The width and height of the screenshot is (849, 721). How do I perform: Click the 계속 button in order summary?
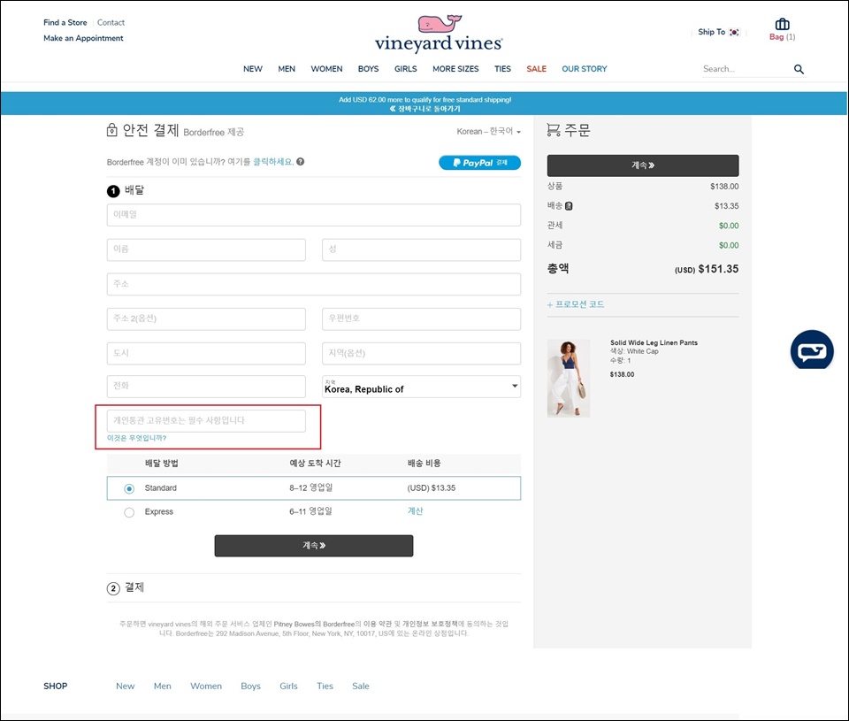643,165
